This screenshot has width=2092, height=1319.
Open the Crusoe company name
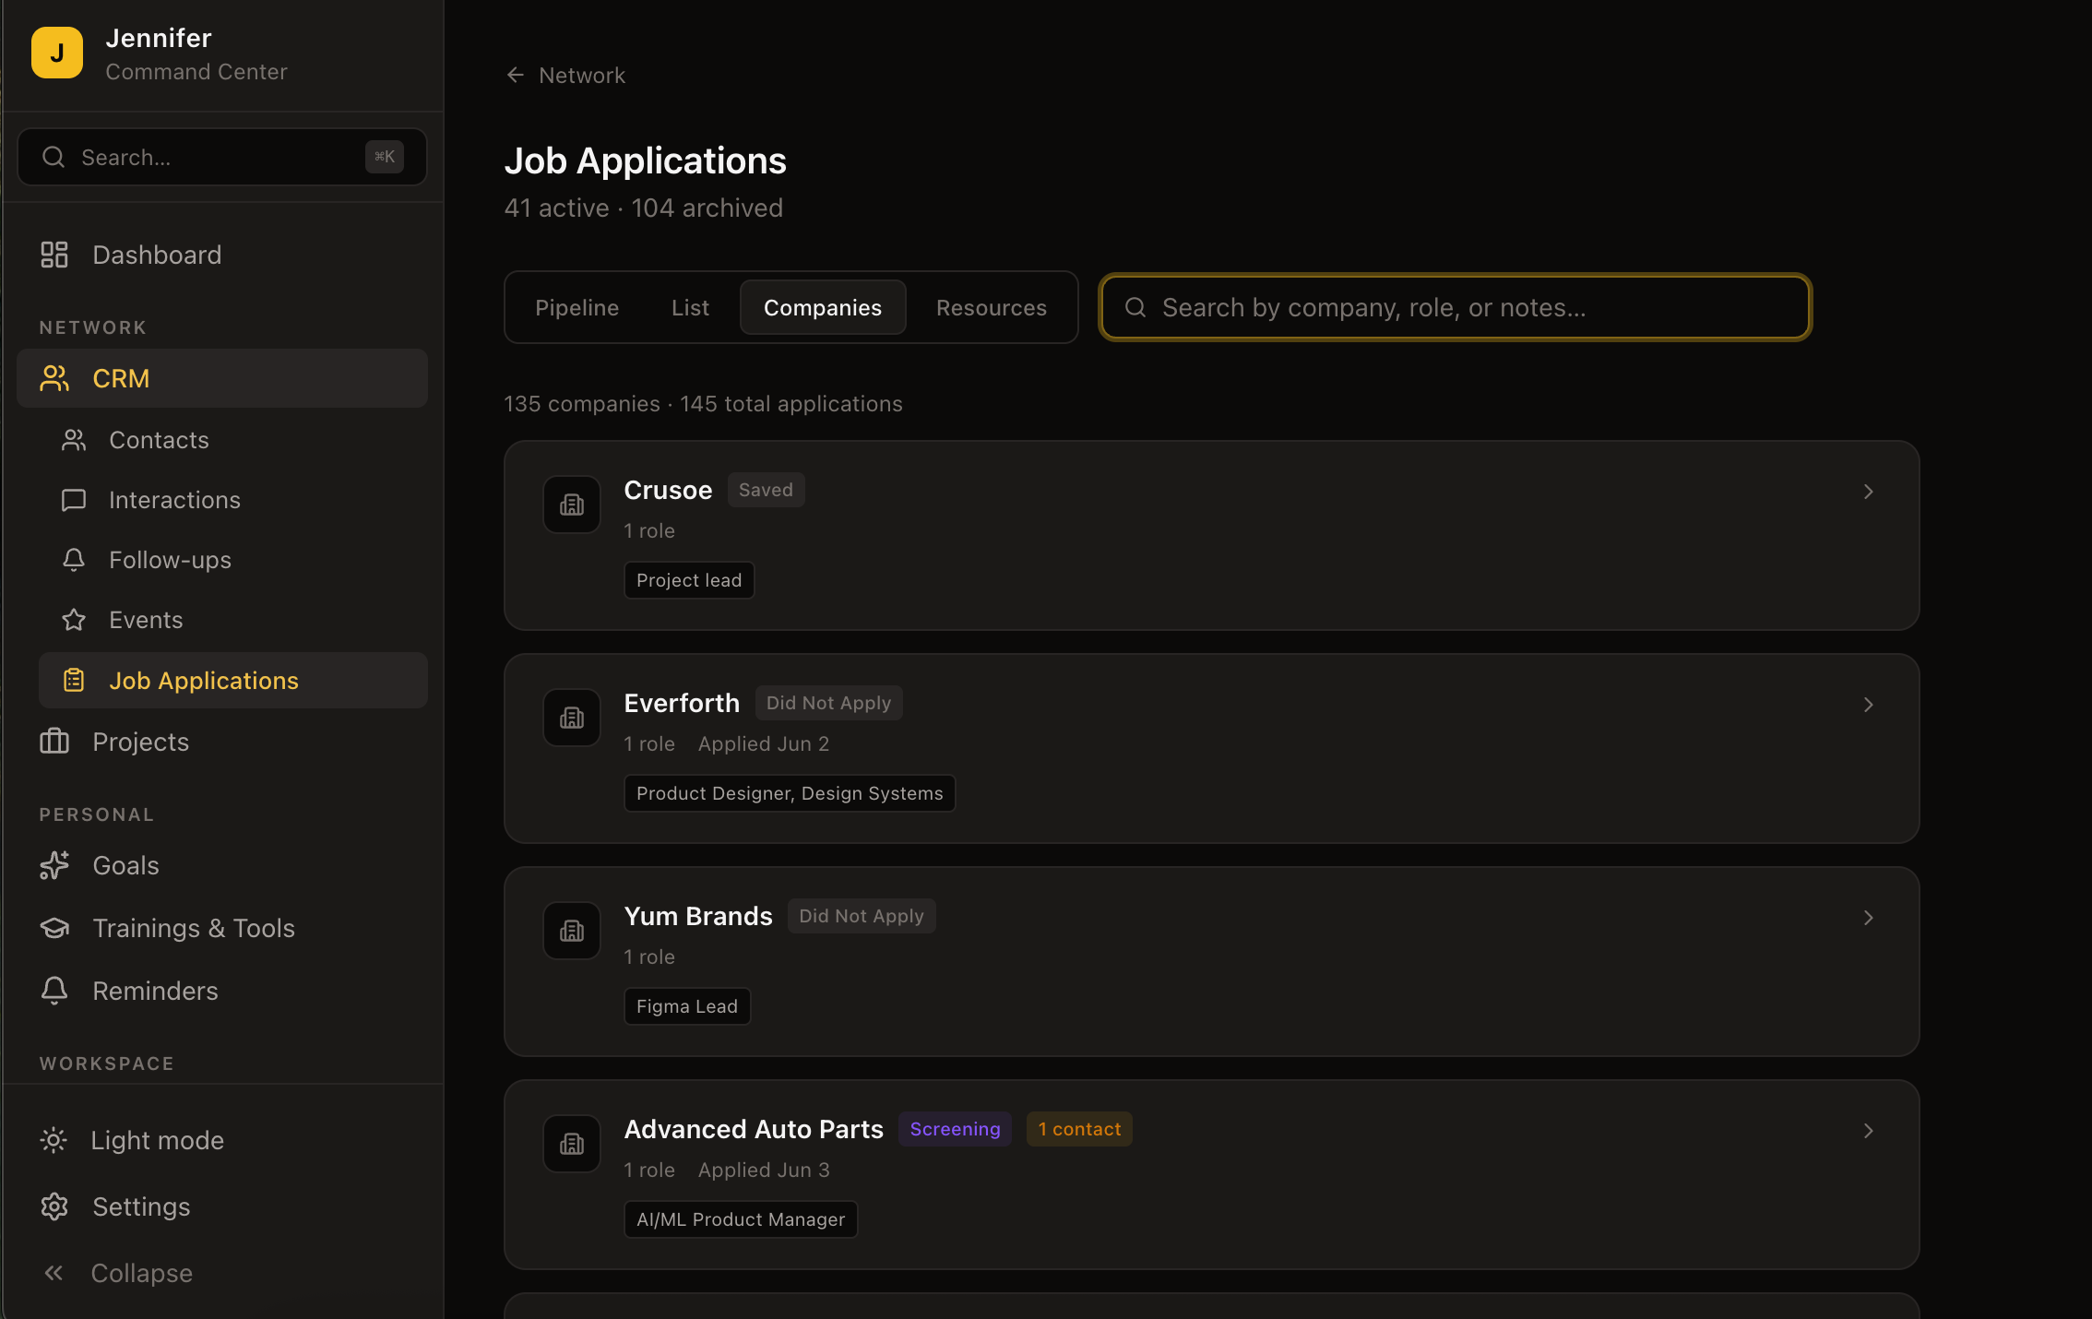(668, 490)
